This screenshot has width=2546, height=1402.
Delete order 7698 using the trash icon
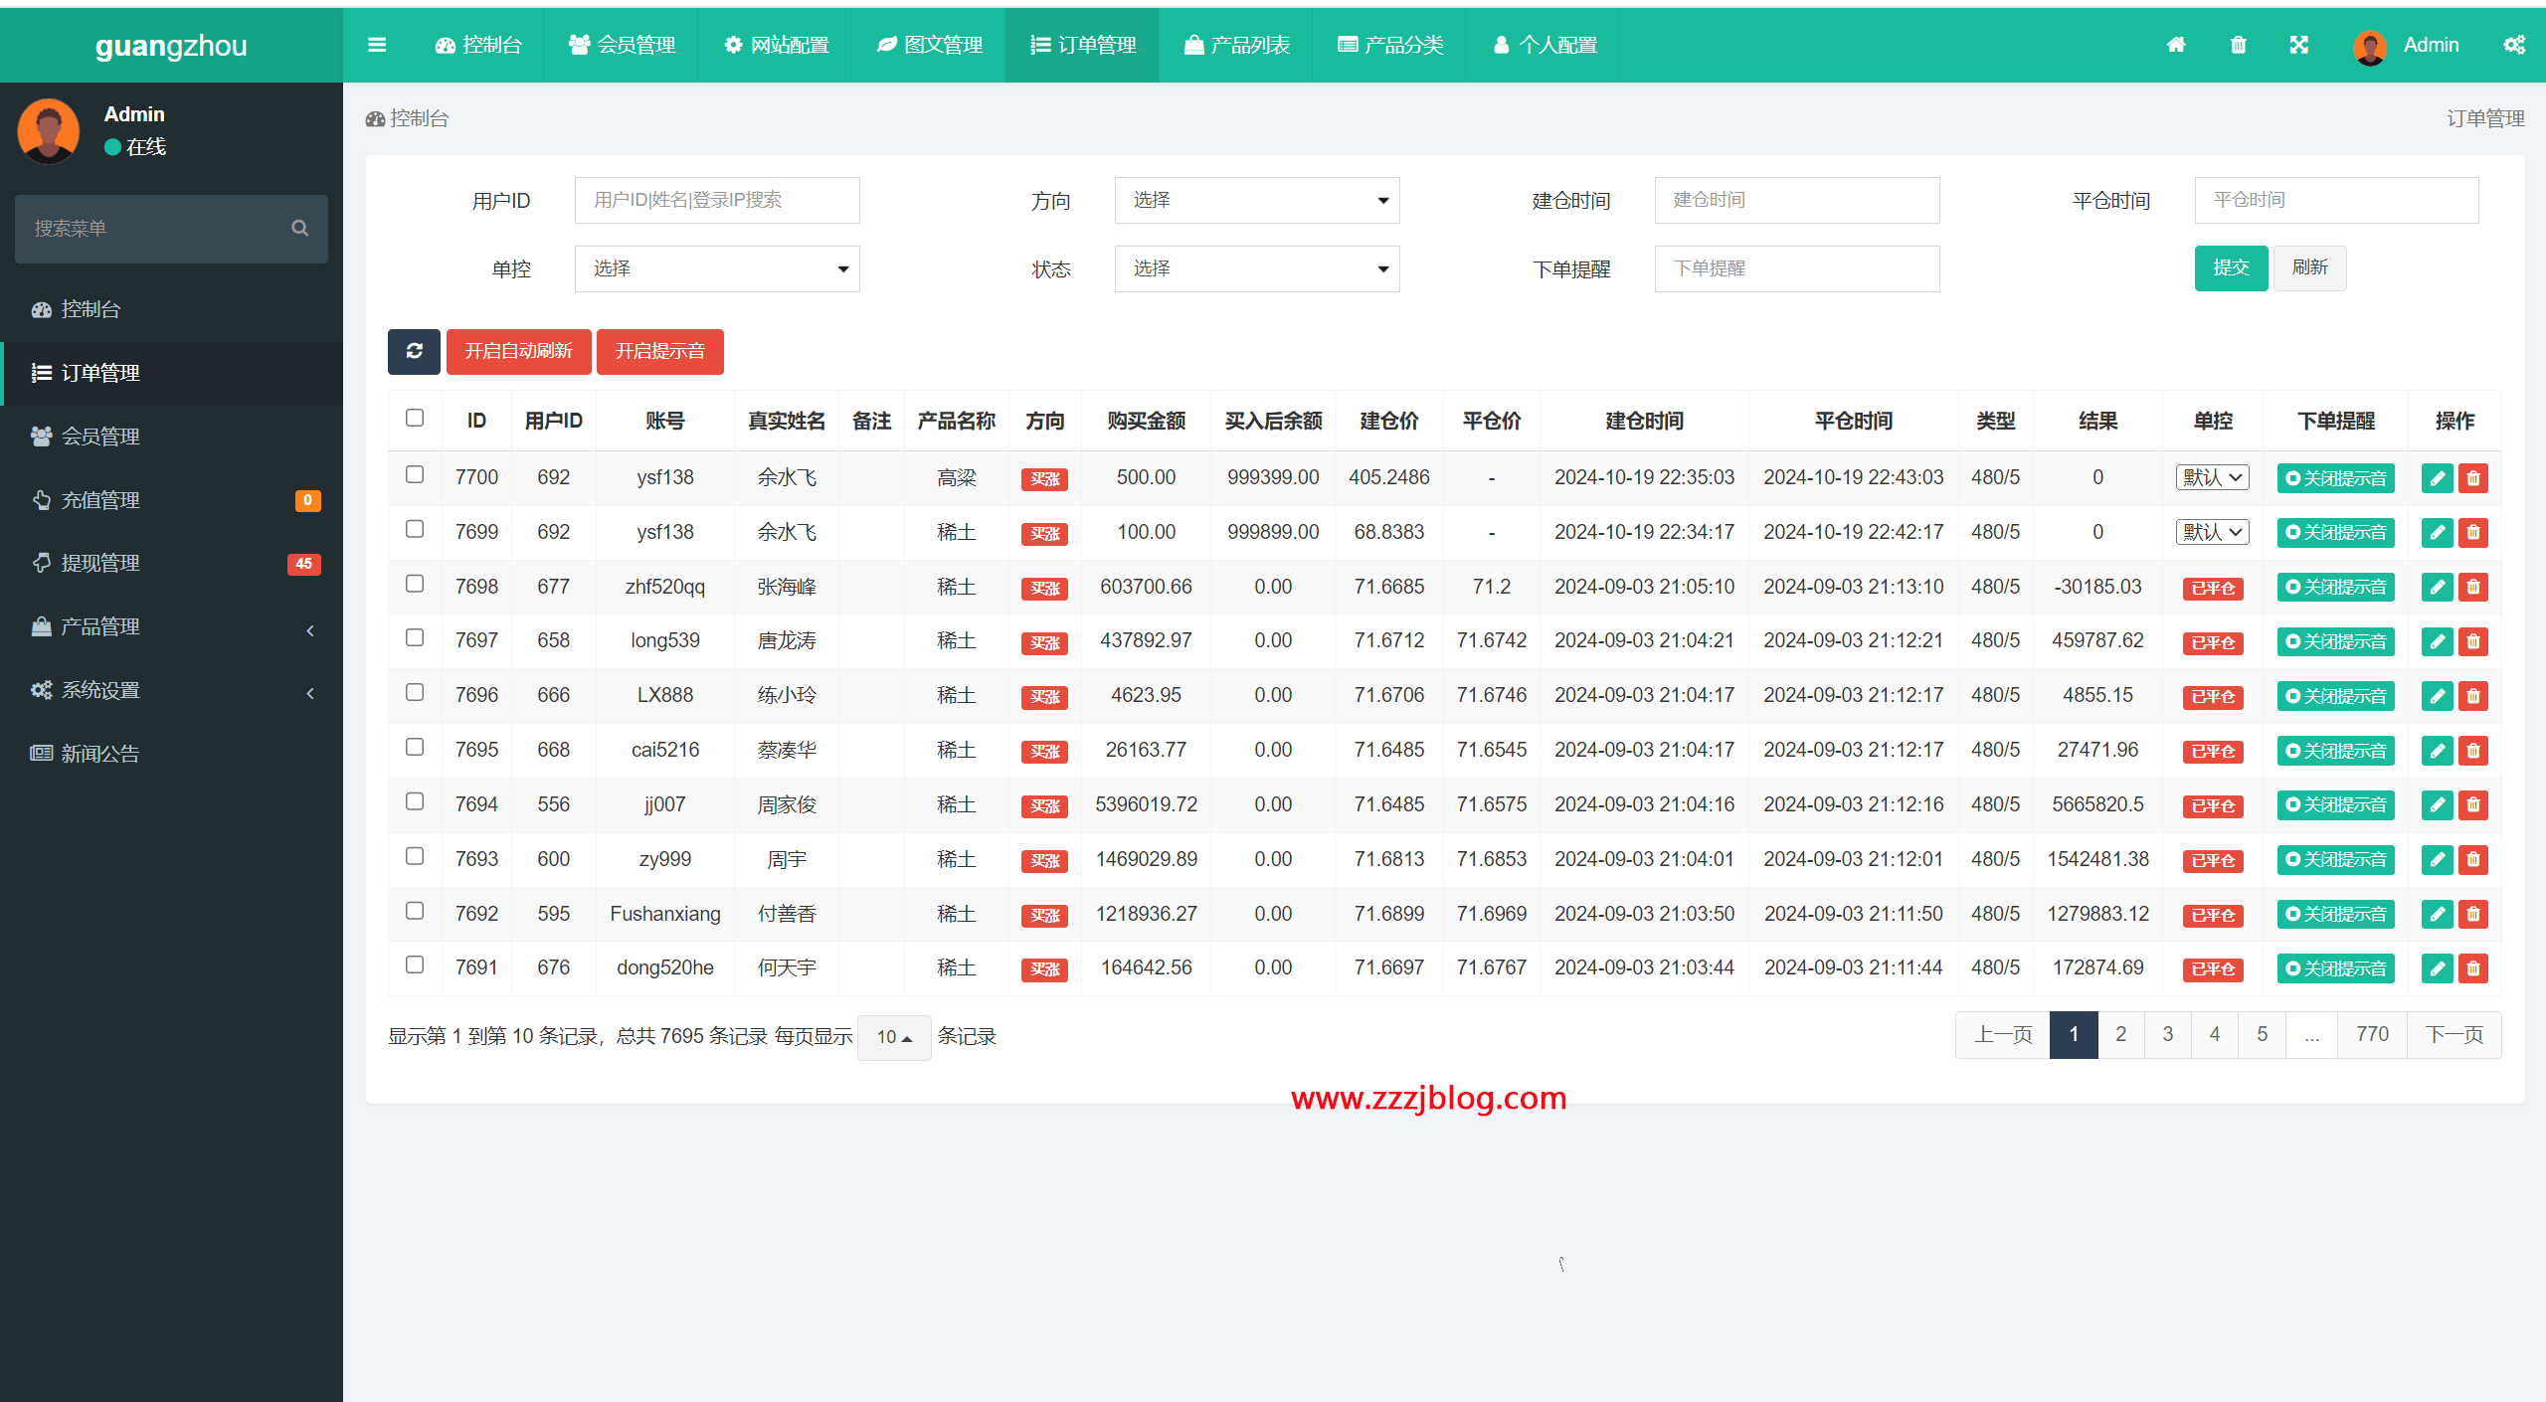click(2473, 587)
